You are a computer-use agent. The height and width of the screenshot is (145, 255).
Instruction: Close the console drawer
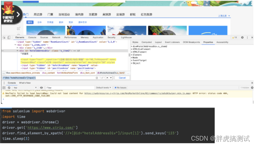(x=252, y=83)
